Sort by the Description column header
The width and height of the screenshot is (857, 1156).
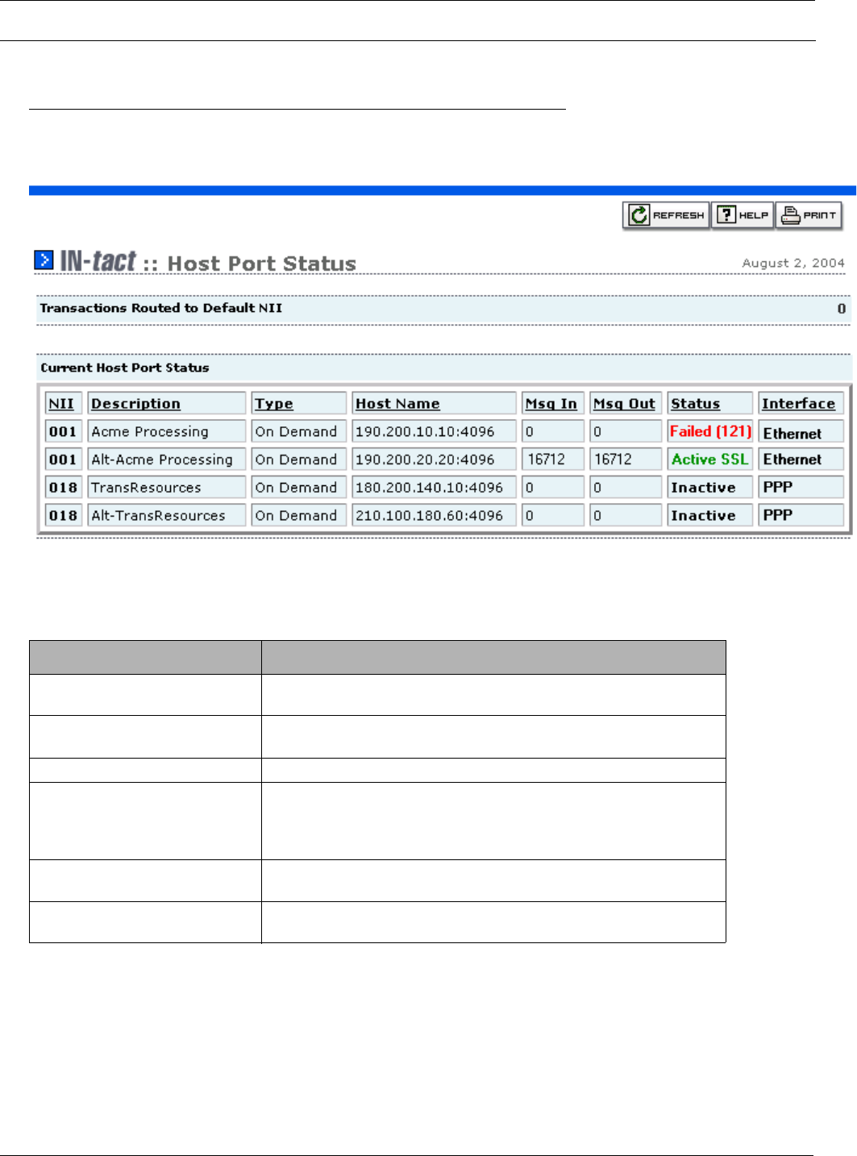click(135, 404)
